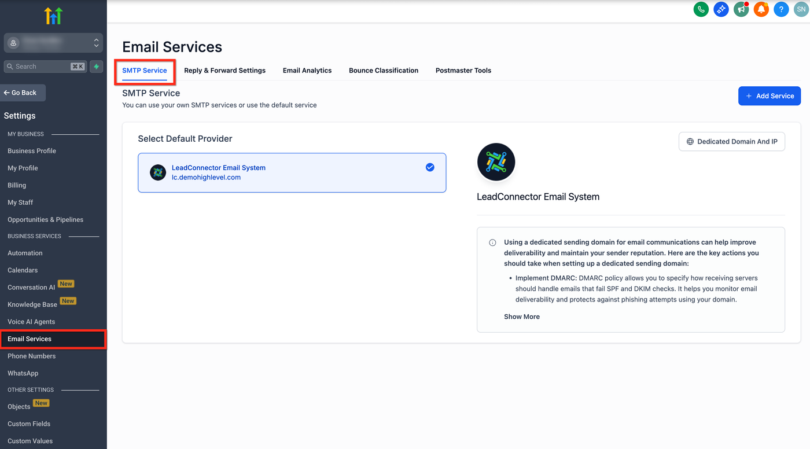Go to the Bounce Classification tab
Image resolution: width=810 pixels, height=449 pixels.
pos(384,71)
